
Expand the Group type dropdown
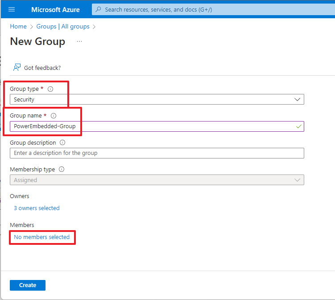(298, 100)
